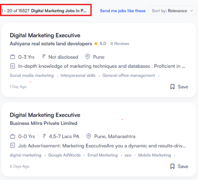Click bookmark icon on Ashiyana job card

pos(172,87)
